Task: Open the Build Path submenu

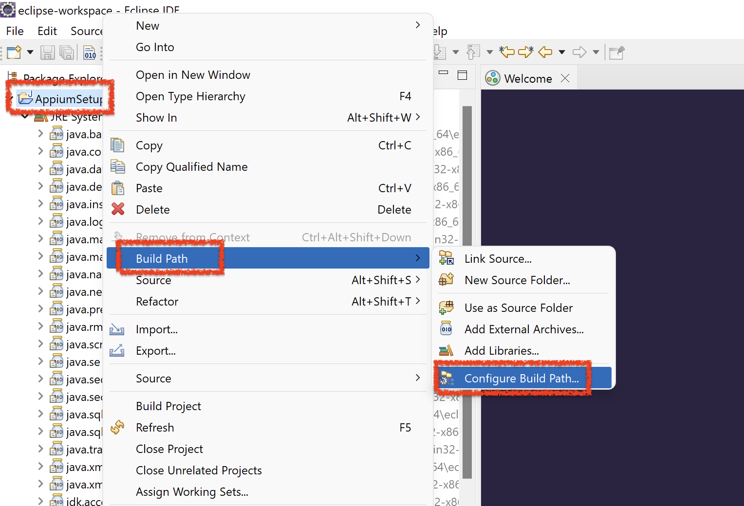Action: [268, 258]
